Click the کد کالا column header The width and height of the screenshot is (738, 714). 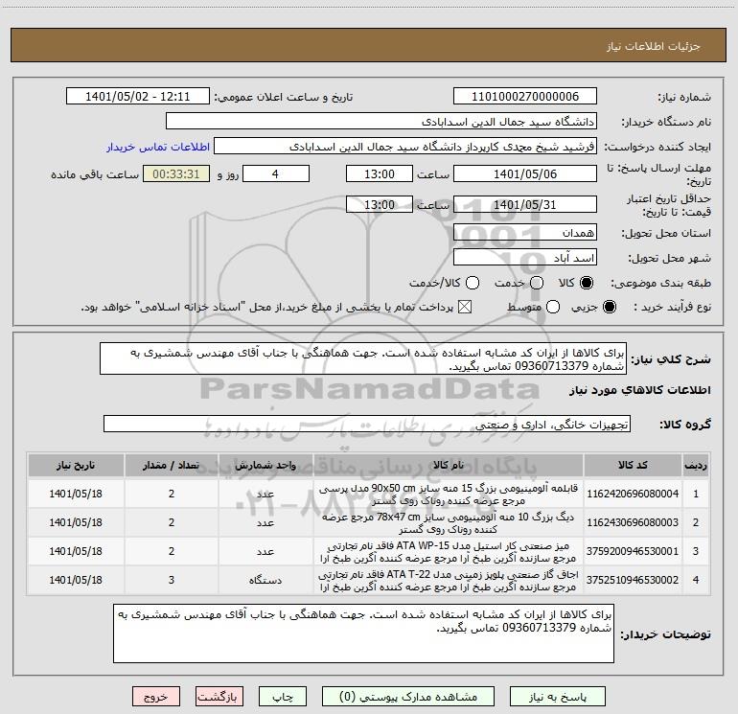pos(633,465)
